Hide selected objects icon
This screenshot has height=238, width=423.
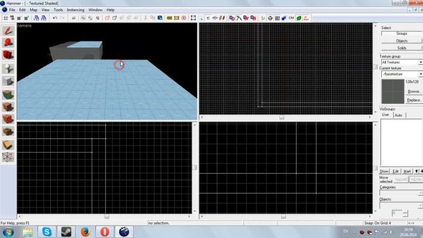pyautogui.click(x=107, y=18)
